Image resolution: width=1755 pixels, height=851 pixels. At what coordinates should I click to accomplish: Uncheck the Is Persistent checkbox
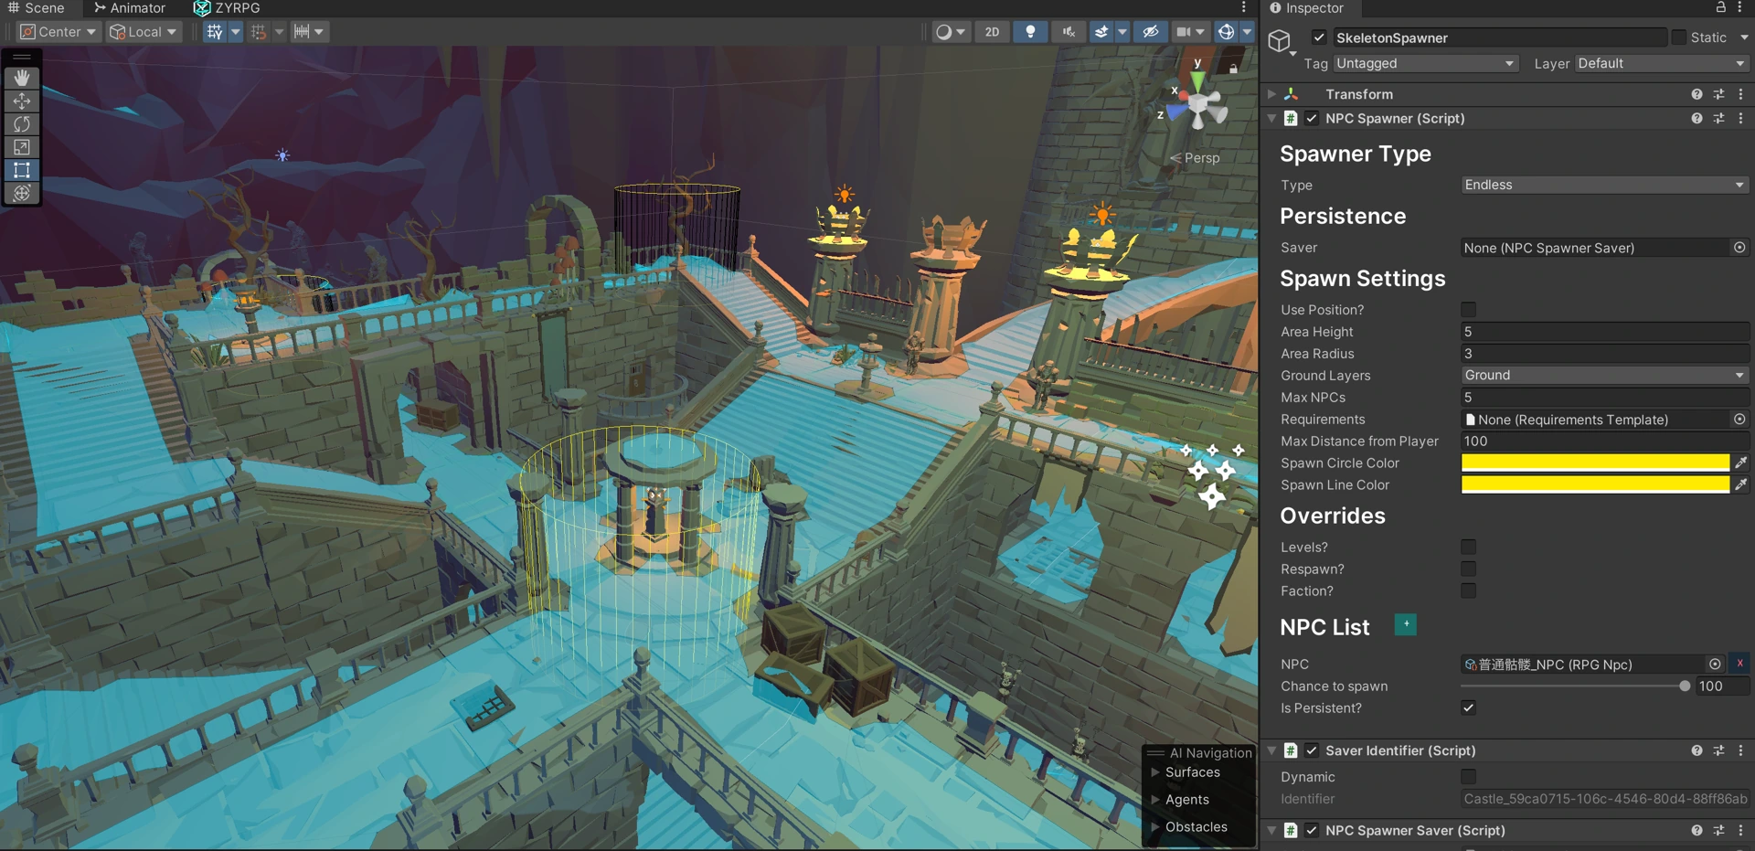click(1468, 707)
